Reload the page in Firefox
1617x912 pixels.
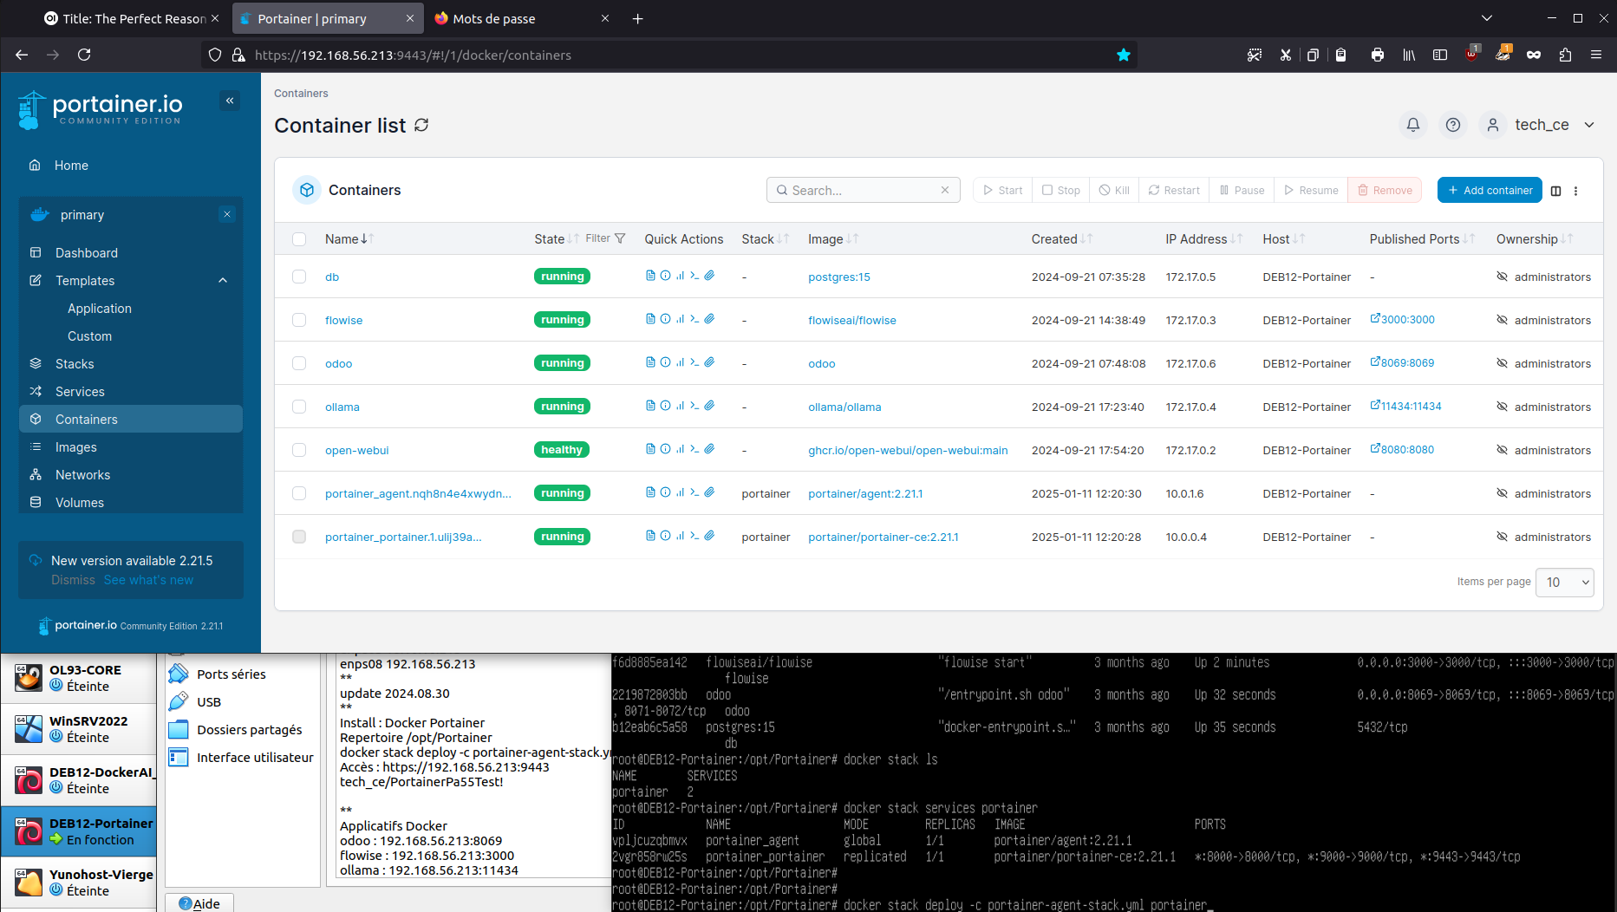click(x=84, y=55)
